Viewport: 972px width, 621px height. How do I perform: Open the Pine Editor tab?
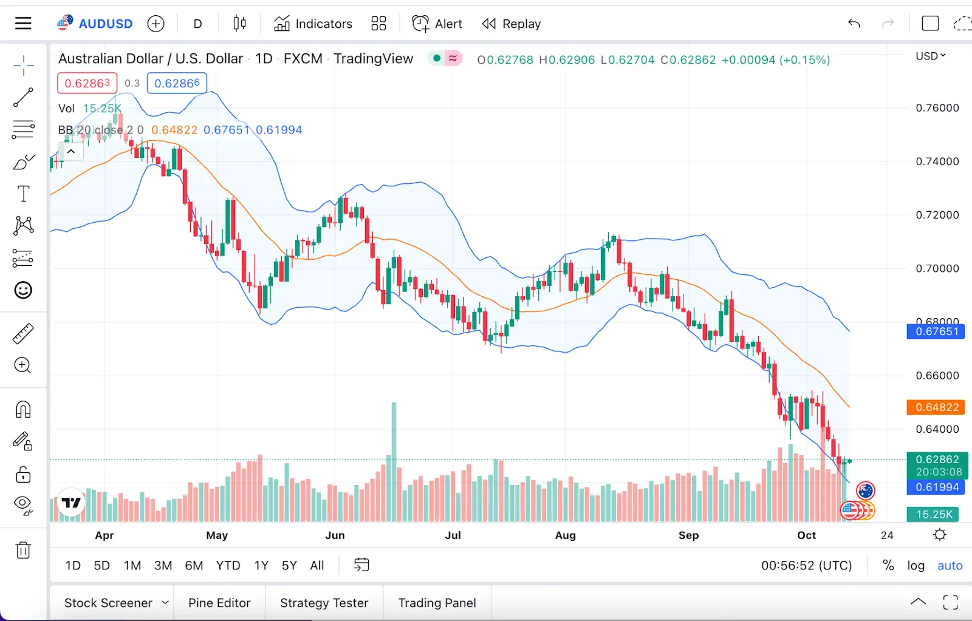tap(219, 603)
